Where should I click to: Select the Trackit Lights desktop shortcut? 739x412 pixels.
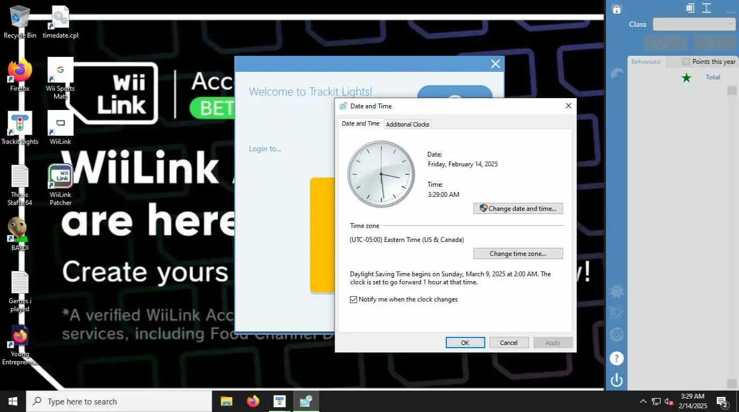pyautogui.click(x=20, y=128)
